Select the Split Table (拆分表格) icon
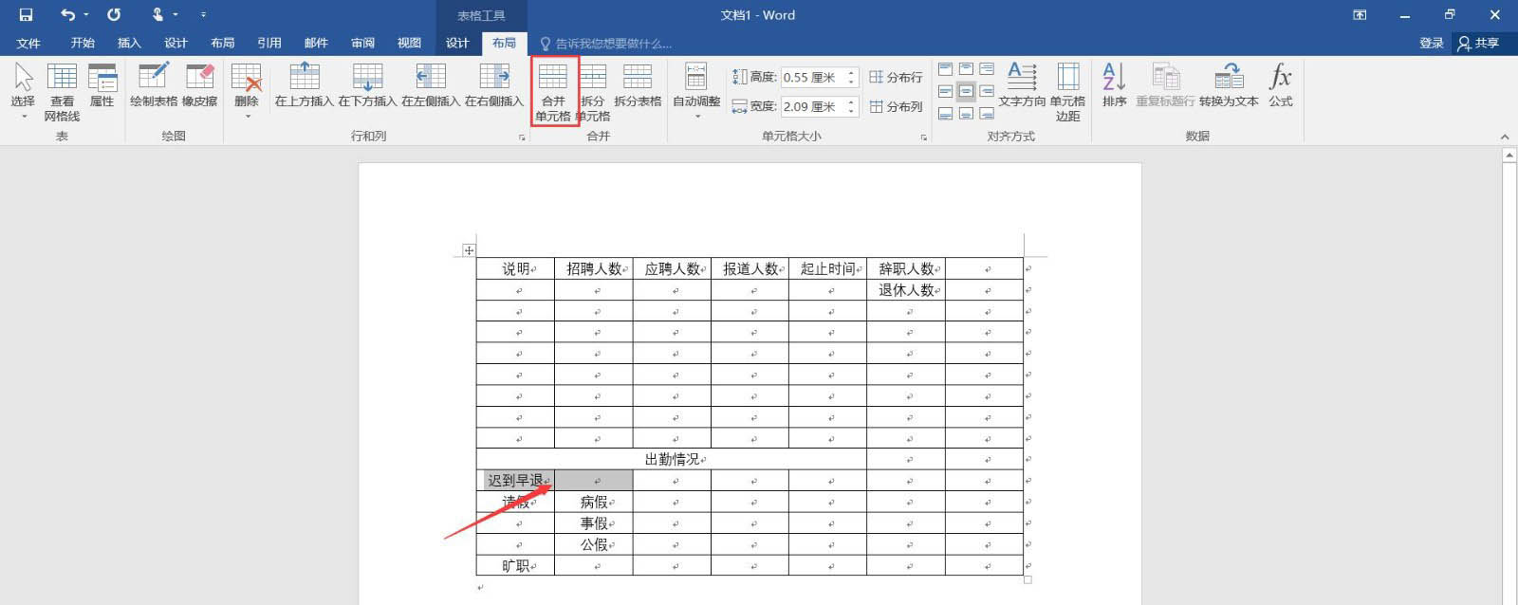Viewport: 1518px width, 605px height. click(x=638, y=85)
